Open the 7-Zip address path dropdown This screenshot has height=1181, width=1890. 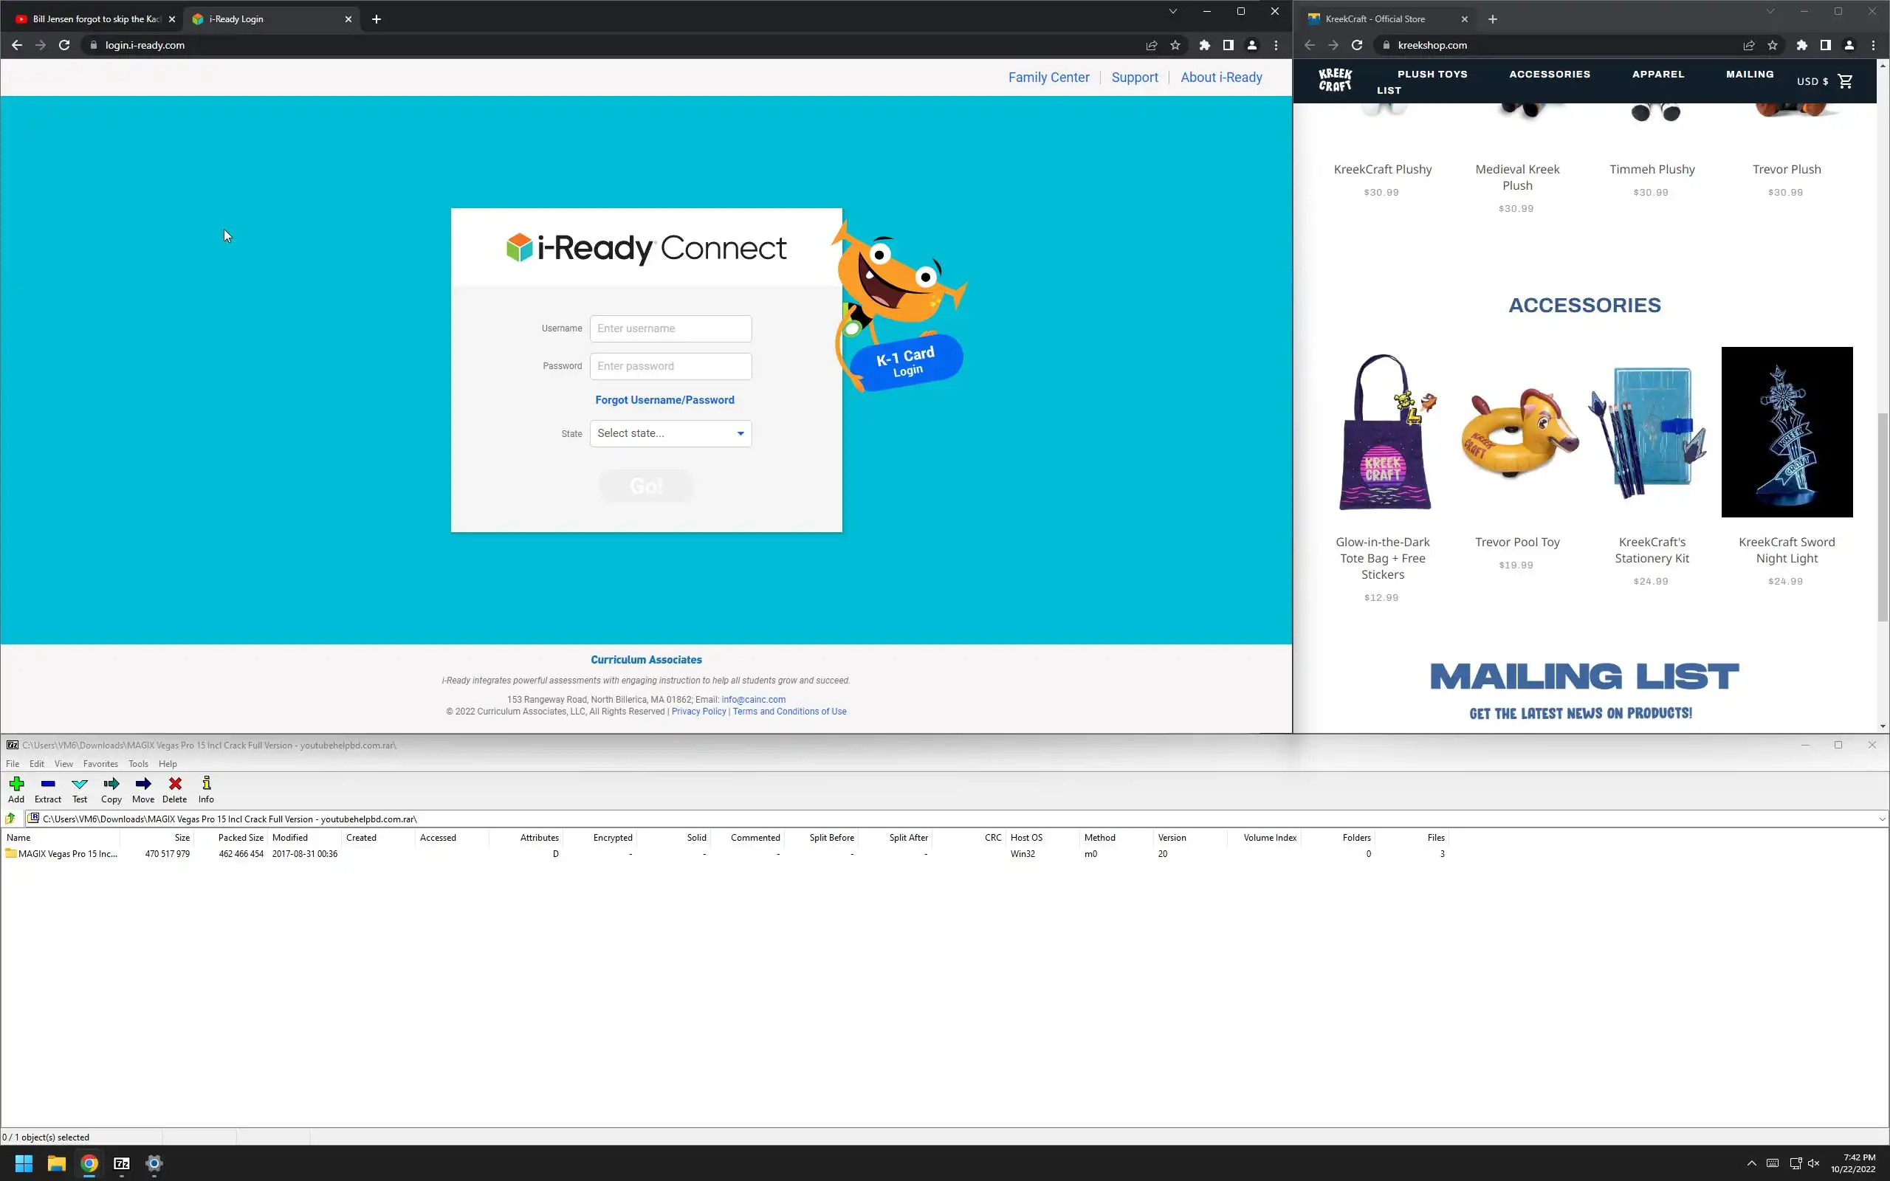click(1881, 819)
